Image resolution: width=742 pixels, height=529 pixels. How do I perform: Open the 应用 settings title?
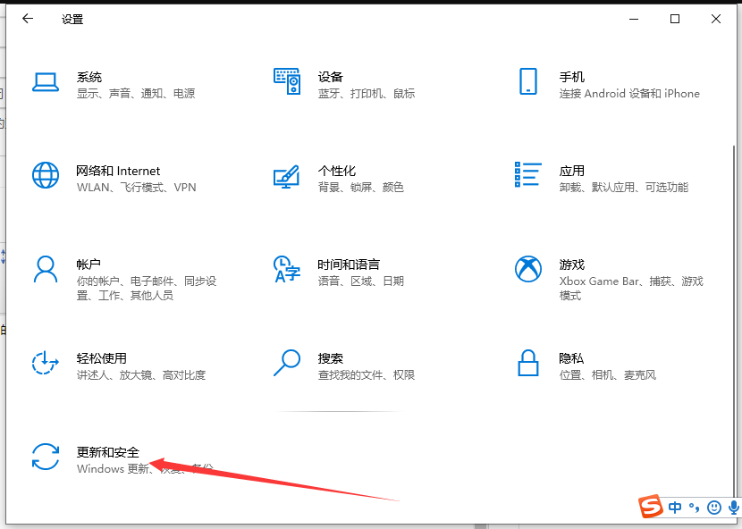coord(571,171)
